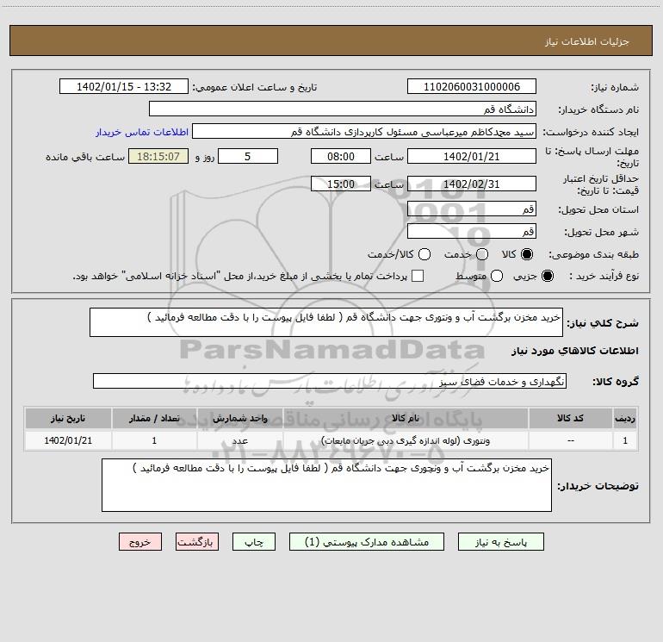Click the price validity date 1402/02/31 field
This screenshot has width=663, height=642.
coord(472,184)
